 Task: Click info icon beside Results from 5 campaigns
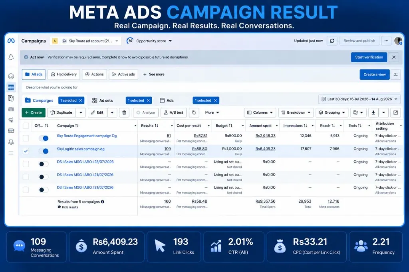click(x=103, y=202)
